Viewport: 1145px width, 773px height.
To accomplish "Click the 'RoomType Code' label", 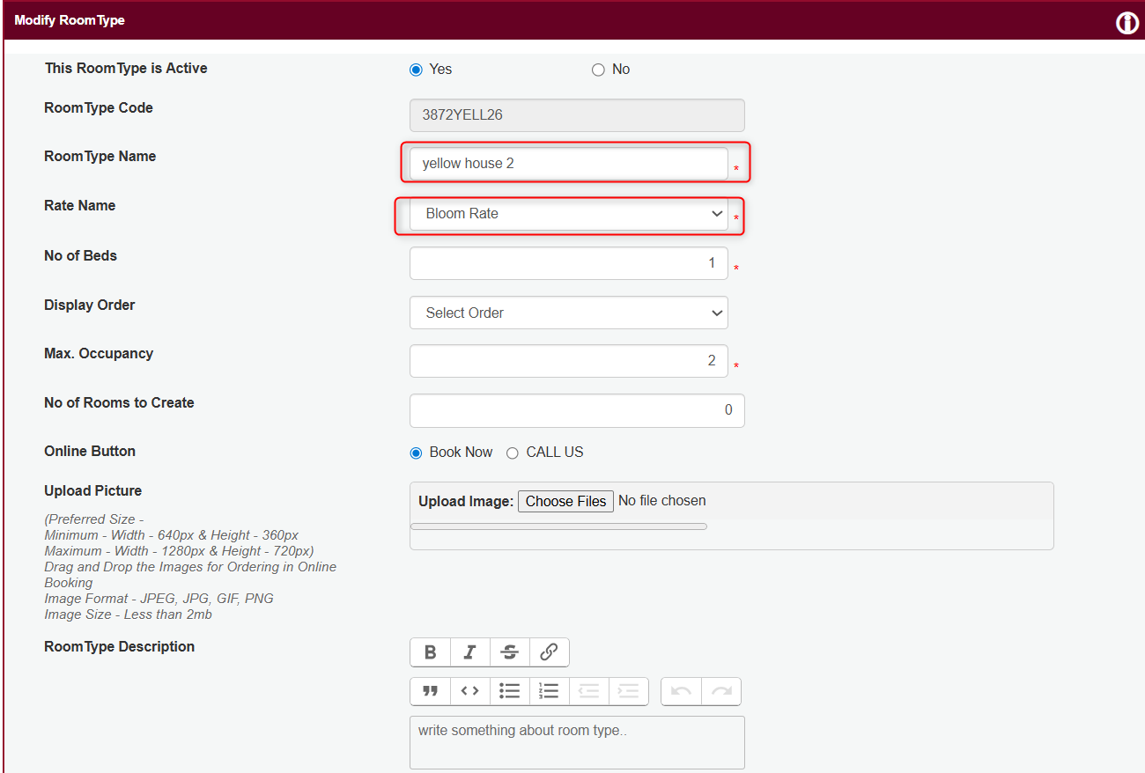I will pos(99,108).
